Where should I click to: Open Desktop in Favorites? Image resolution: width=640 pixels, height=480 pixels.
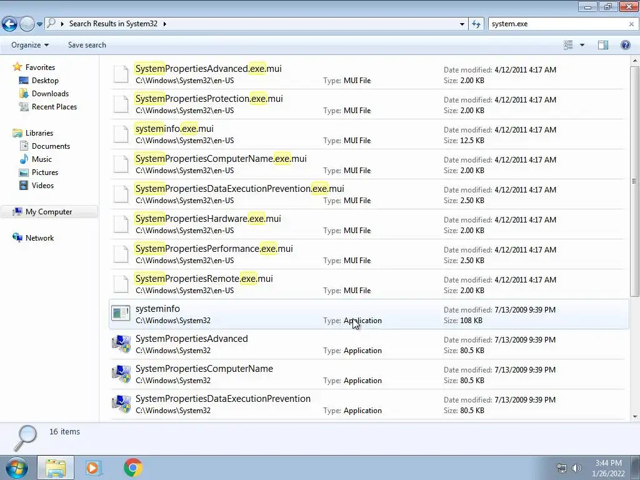tap(45, 81)
